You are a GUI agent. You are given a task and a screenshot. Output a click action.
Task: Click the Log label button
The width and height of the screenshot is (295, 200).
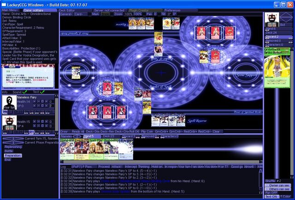point(65,166)
